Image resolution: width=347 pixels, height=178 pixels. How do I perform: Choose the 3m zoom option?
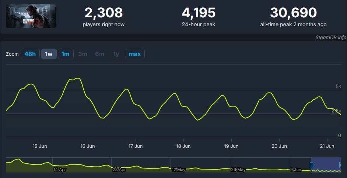point(83,54)
